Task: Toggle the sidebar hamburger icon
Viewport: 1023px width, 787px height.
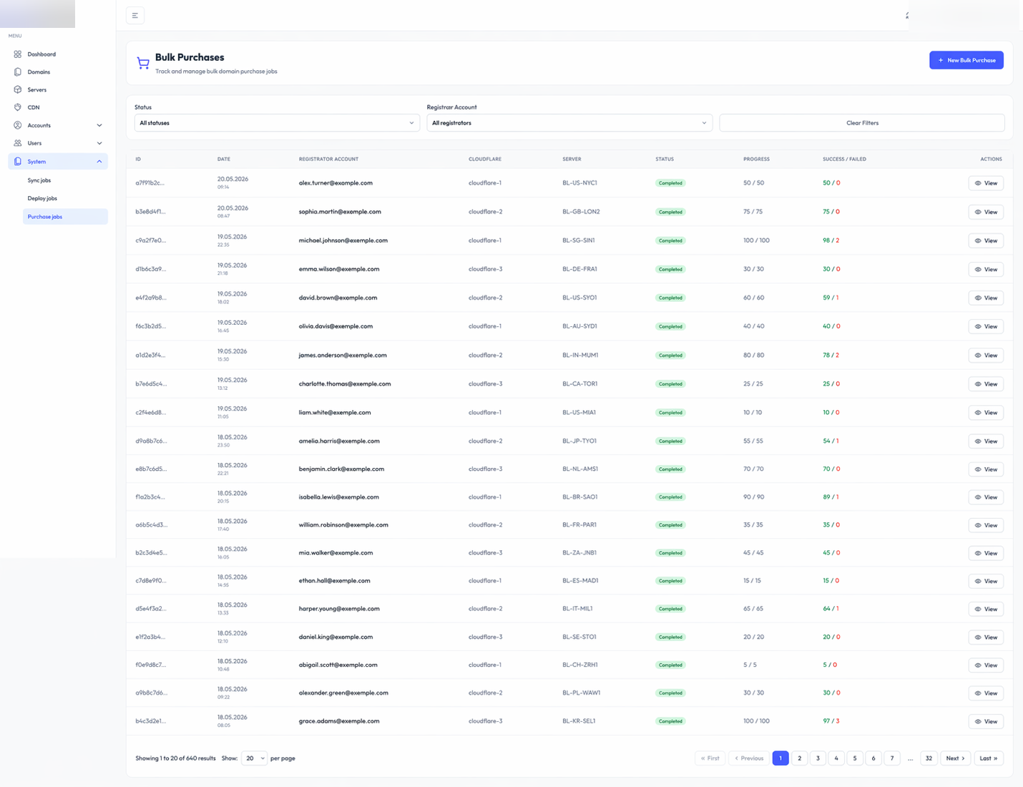Action: tap(135, 16)
